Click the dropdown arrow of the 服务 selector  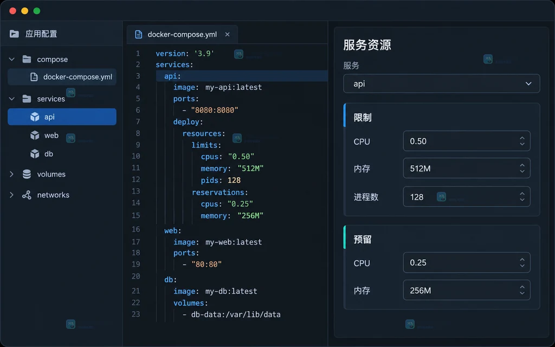point(528,84)
